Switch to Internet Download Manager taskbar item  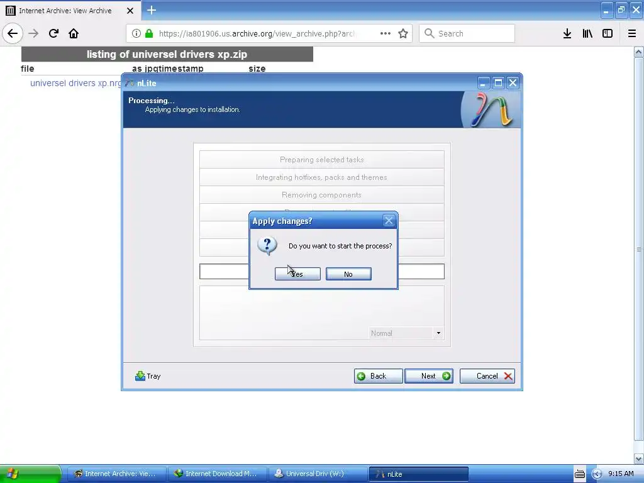coord(217,474)
